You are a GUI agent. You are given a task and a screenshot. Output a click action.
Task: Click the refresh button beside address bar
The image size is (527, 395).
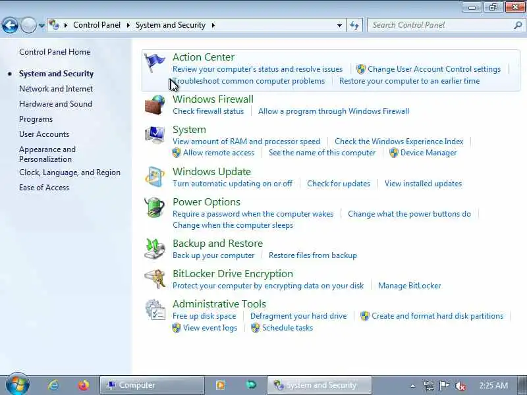(354, 25)
